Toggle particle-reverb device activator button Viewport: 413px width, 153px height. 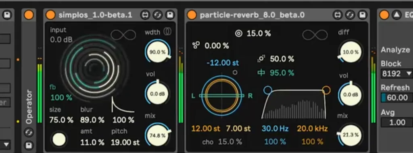[x=192, y=15]
